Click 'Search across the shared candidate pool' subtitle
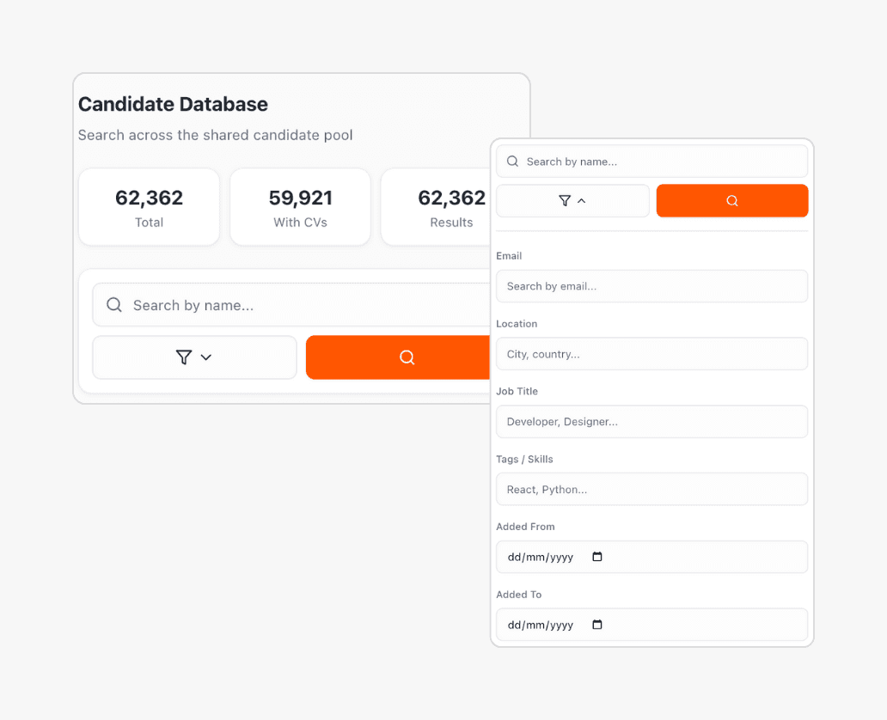 point(216,135)
